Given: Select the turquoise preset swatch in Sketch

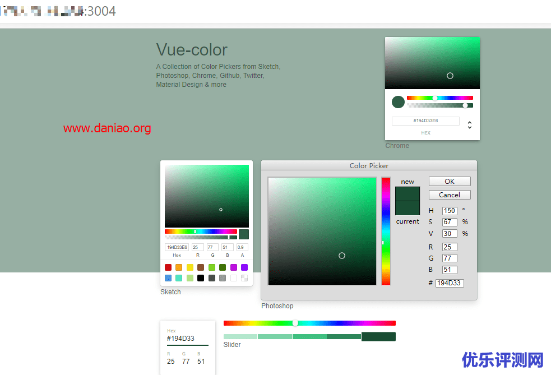Looking at the screenshot, I should point(179,278).
